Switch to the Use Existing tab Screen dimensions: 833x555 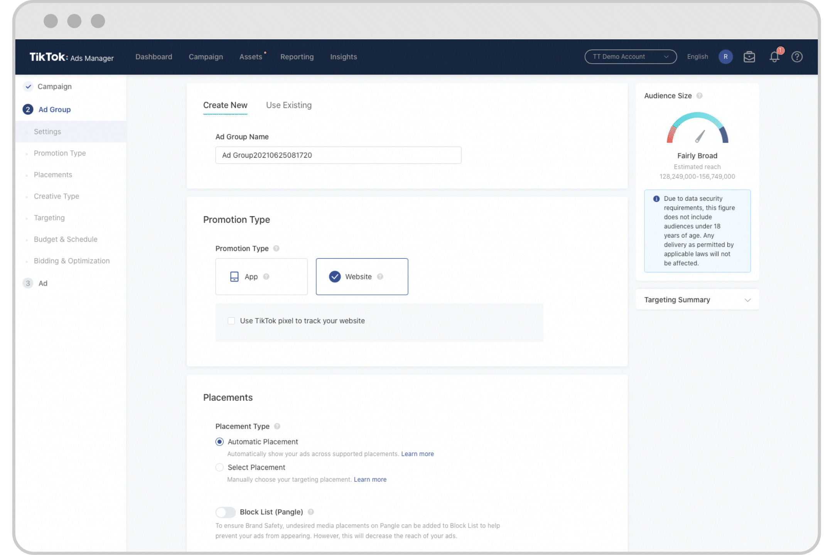[289, 105]
